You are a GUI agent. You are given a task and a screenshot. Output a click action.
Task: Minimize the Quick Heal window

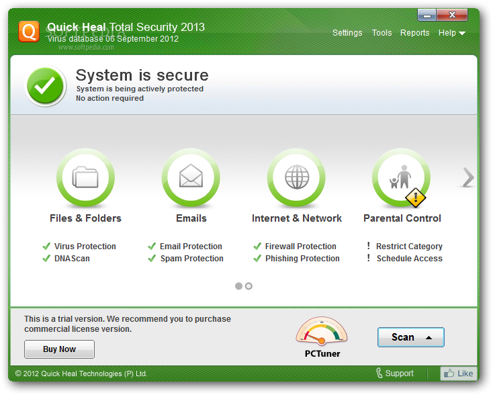[427, 15]
